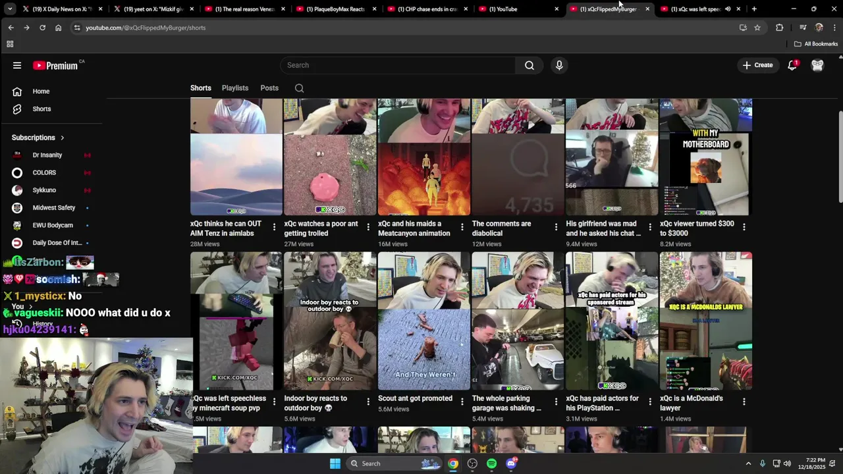Play xQc has paid actors short

612,321
